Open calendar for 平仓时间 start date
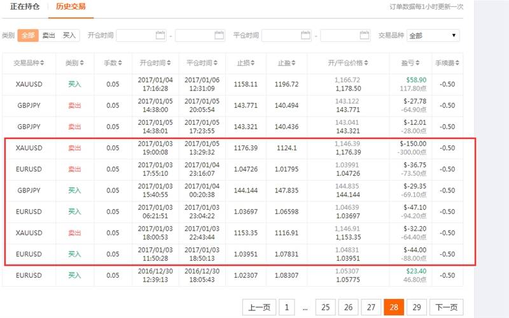The height and width of the screenshot is (318, 509). (306, 35)
